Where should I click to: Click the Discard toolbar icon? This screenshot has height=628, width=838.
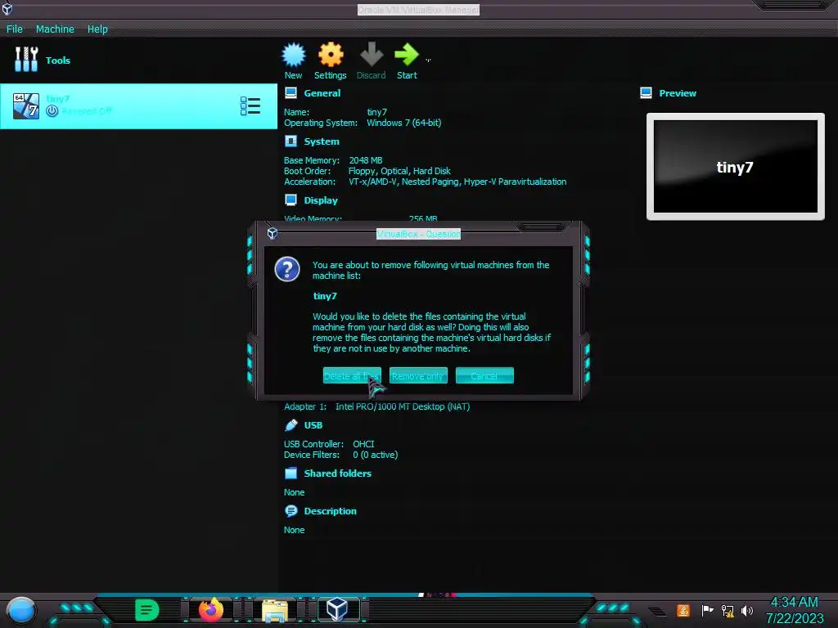(x=372, y=55)
